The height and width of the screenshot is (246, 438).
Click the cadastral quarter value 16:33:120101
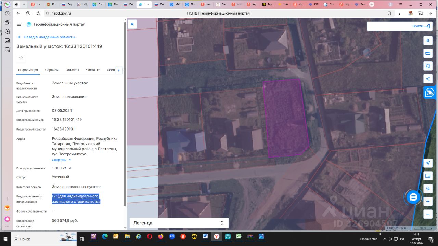[63, 129]
